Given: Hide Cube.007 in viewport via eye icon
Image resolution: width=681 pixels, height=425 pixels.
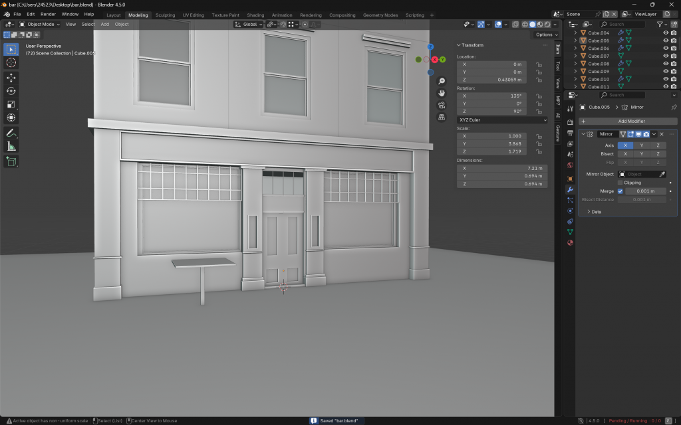Looking at the screenshot, I should 665,56.
